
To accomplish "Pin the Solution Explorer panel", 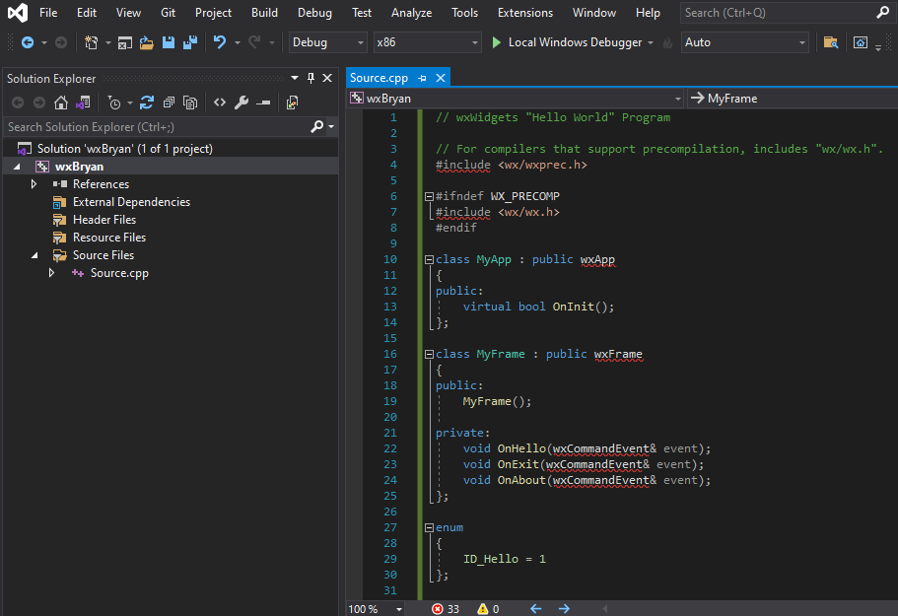I will coord(311,78).
